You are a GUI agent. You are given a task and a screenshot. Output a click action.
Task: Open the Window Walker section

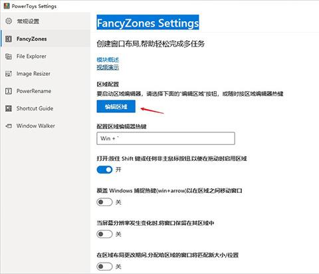coord(36,126)
